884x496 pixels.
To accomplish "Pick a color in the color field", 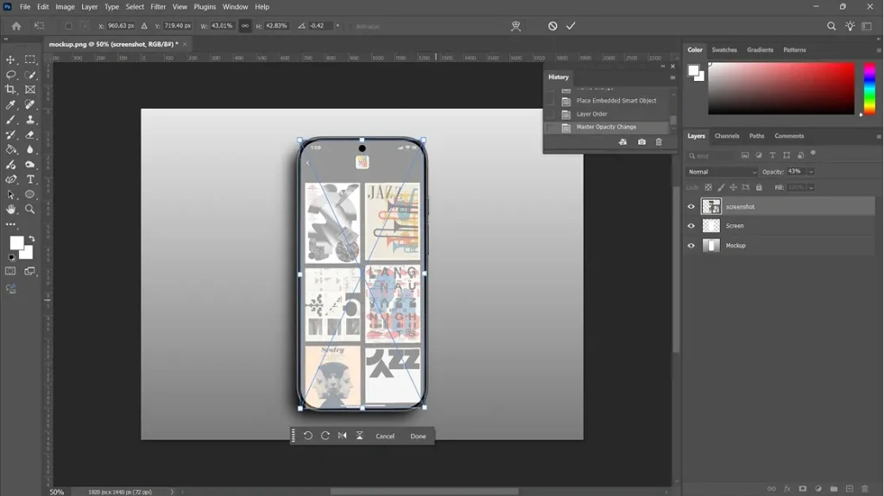I will (781, 89).
